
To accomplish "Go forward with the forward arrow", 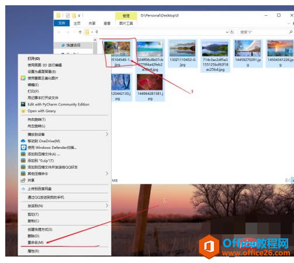I will click(68, 32).
